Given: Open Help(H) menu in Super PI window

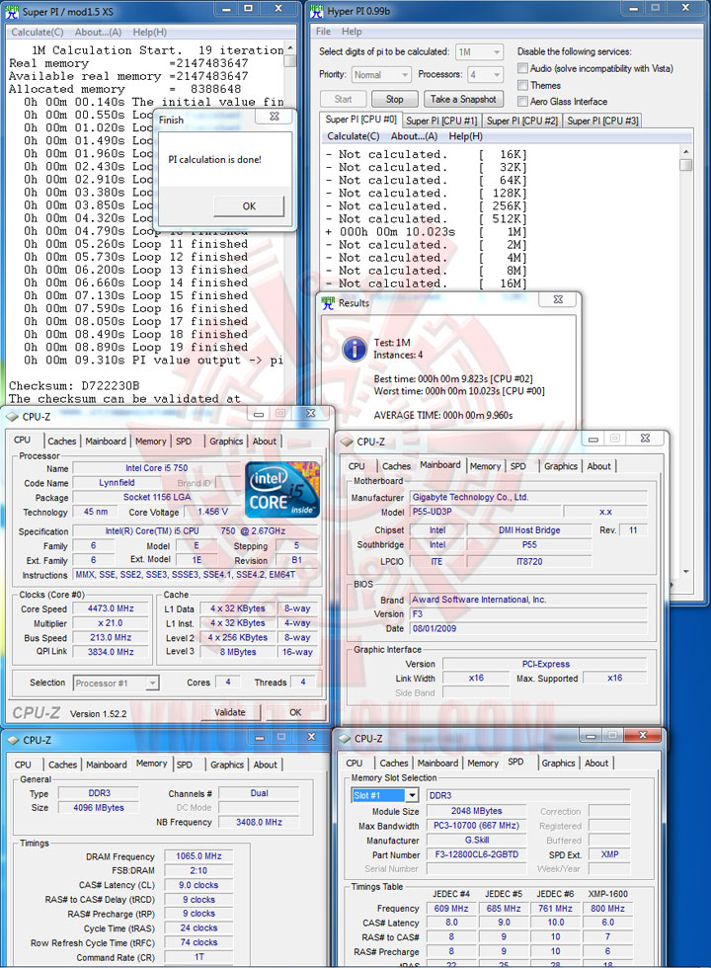Looking at the screenshot, I should pos(149,32).
